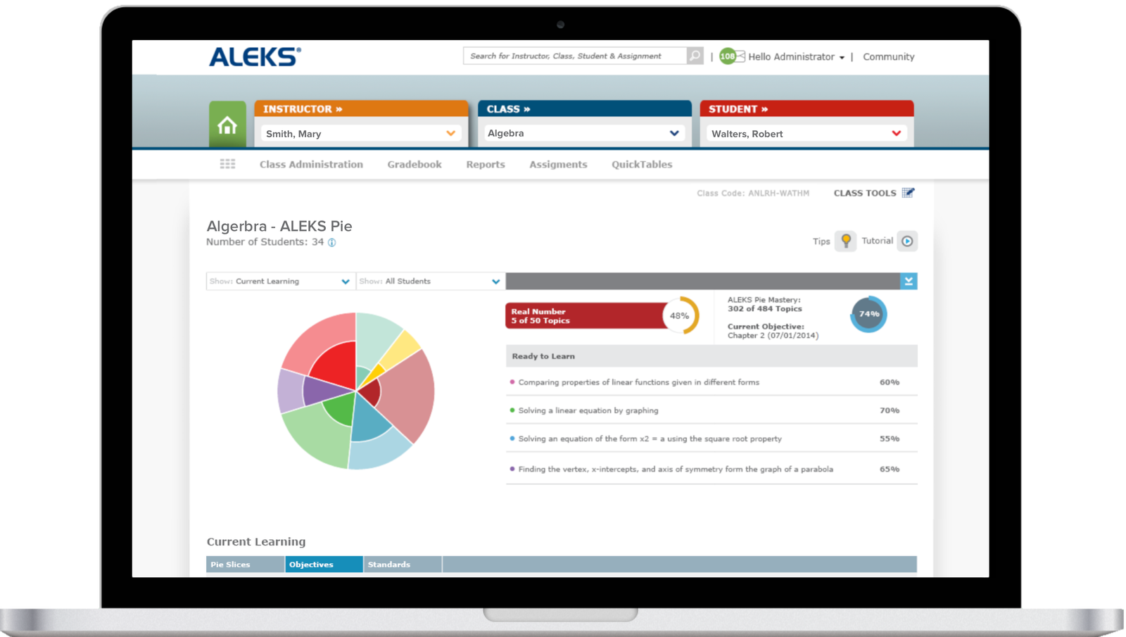1126x637 pixels.
Task: Click the blue download arrow icon
Action: (909, 281)
